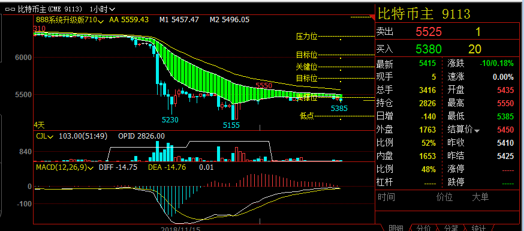Switch to the 明细 tab
Screen dimensions: 524x231
click(397, 228)
